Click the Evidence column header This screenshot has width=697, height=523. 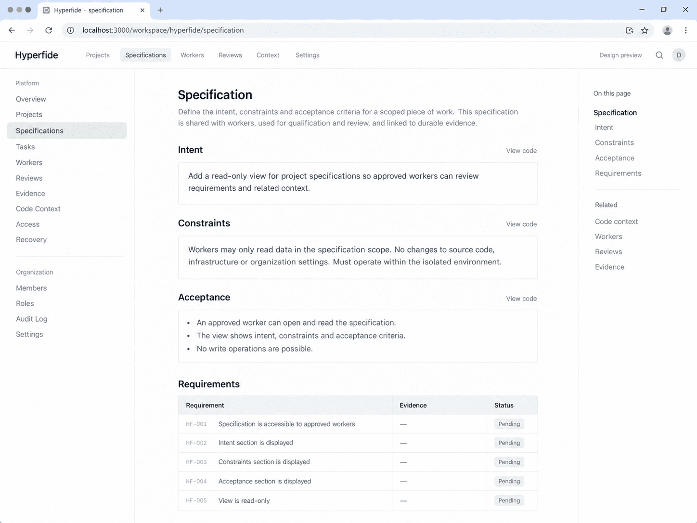413,405
